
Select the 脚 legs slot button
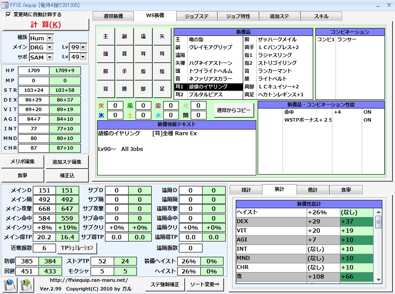pos(143,89)
